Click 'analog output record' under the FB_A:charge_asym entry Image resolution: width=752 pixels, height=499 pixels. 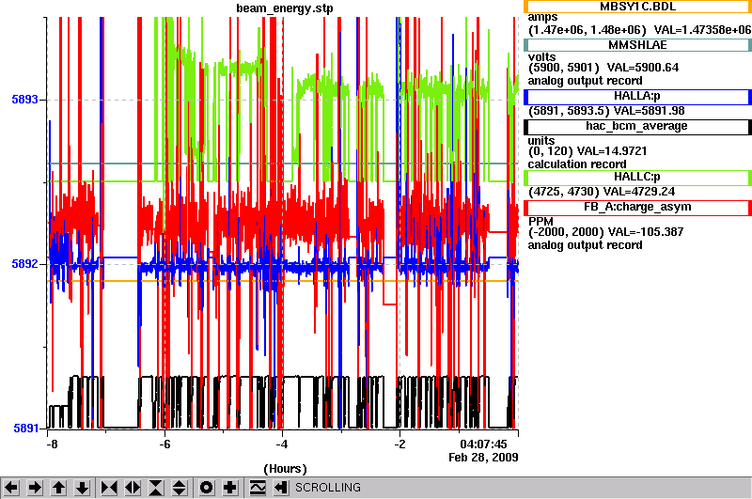tap(585, 245)
